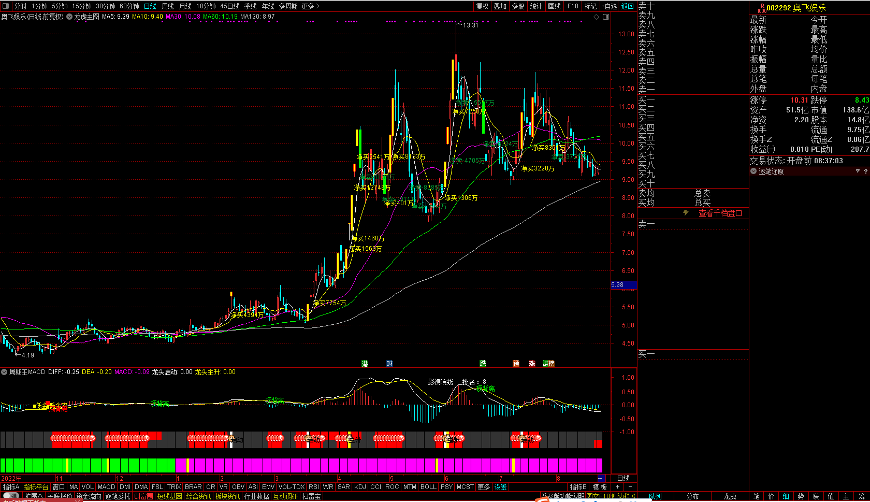Select the 日线 timeframe tab
This screenshot has height=502, width=870.
(x=150, y=6)
